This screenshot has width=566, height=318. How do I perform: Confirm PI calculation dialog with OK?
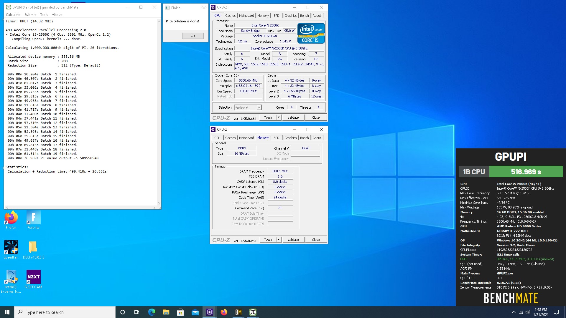click(193, 36)
